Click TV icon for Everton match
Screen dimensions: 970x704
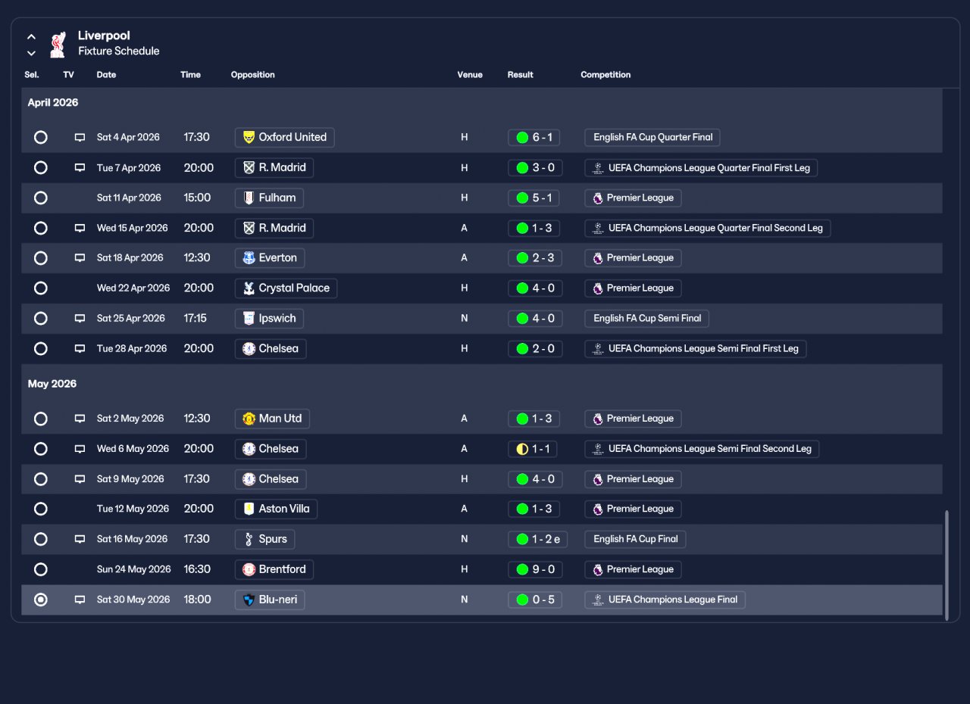point(80,258)
